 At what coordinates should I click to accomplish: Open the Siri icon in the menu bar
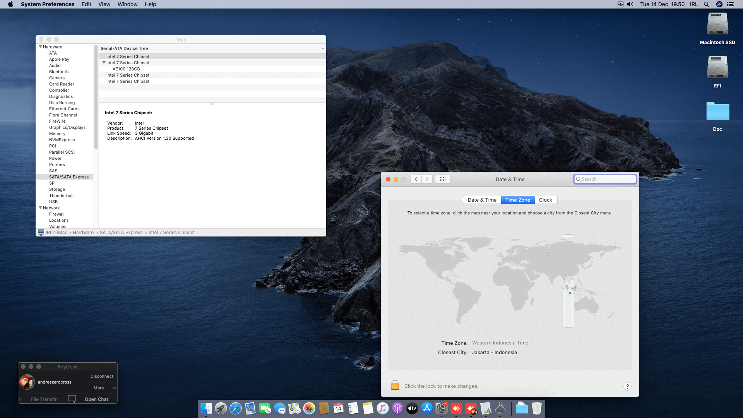tap(719, 4)
